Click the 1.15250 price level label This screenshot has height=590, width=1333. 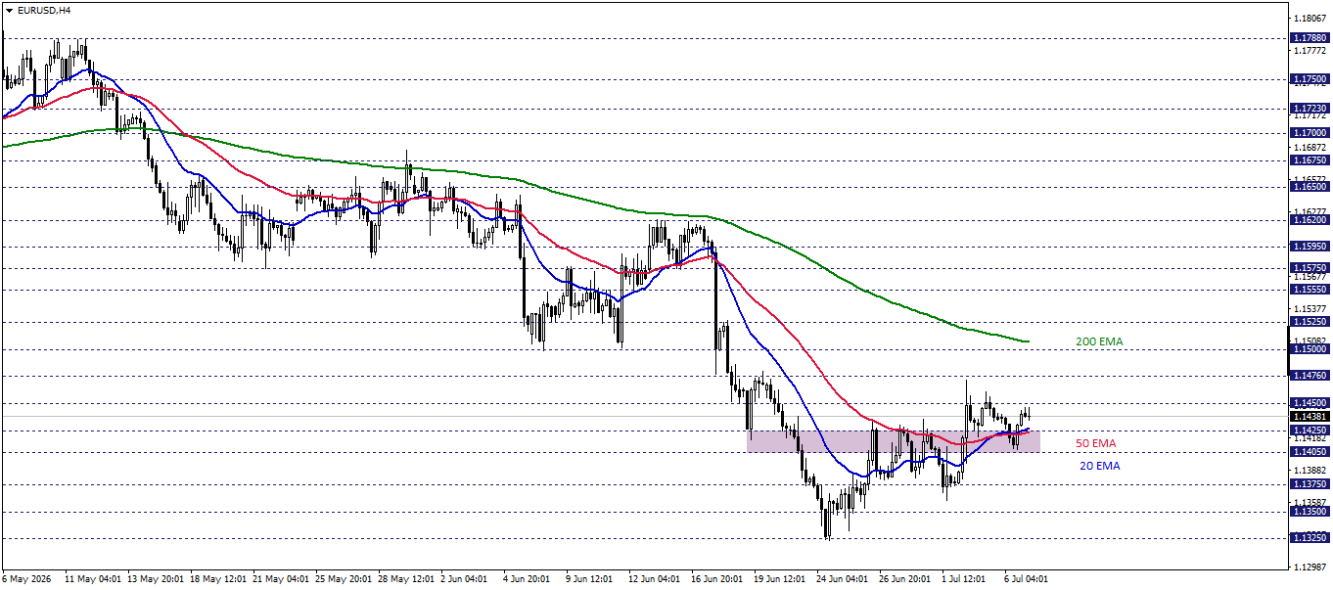[x=1309, y=321]
